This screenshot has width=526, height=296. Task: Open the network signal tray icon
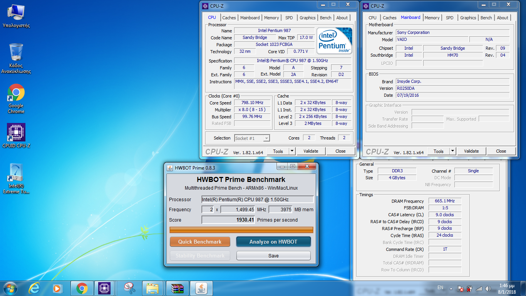tap(479, 288)
